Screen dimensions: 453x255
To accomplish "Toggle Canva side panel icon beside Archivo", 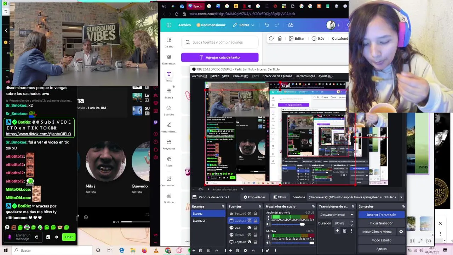I will click(x=169, y=25).
